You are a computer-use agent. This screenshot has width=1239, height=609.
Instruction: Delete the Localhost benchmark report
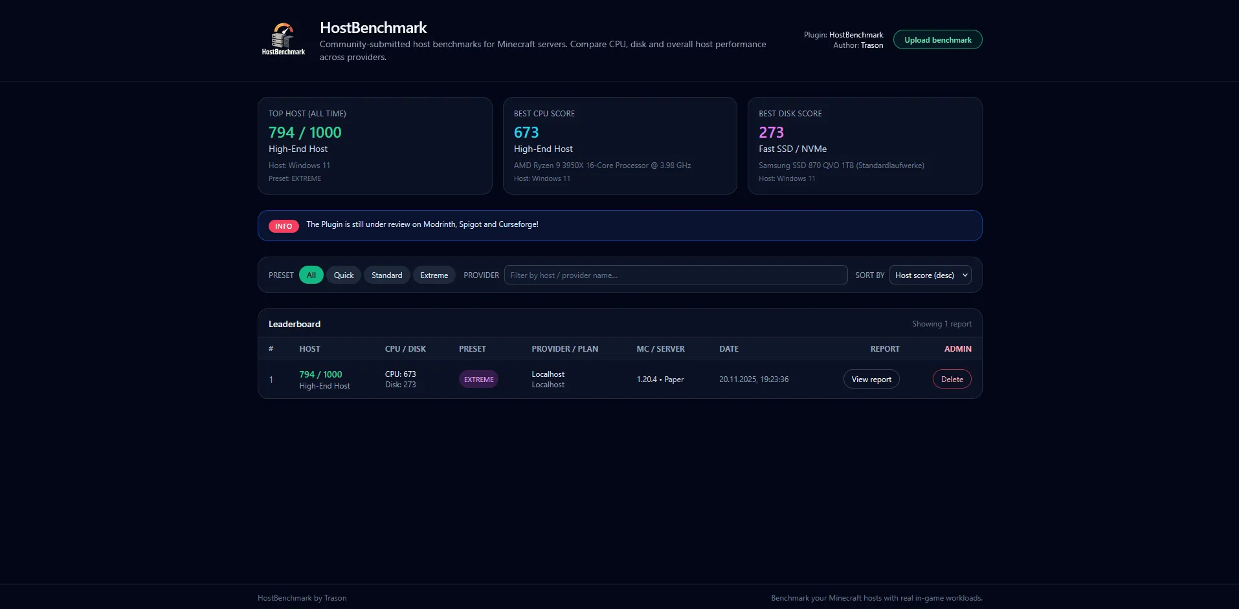(x=952, y=379)
